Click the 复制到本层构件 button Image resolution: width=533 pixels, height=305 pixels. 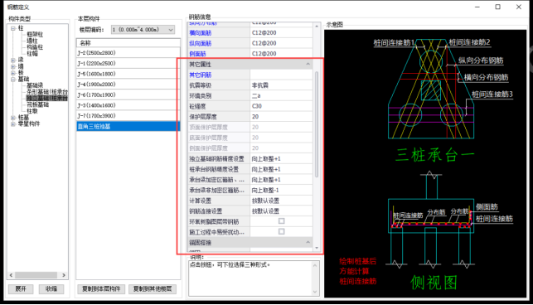101,288
